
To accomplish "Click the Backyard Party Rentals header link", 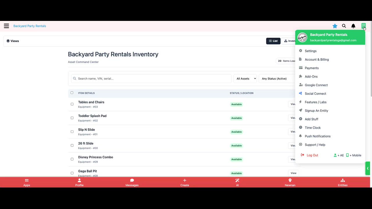I will [30, 26].
